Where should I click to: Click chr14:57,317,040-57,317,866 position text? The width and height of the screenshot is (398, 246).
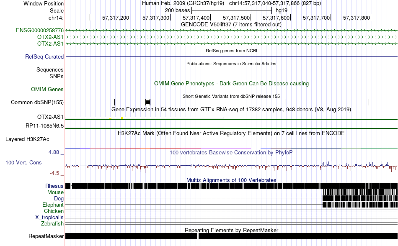point(275,3)
